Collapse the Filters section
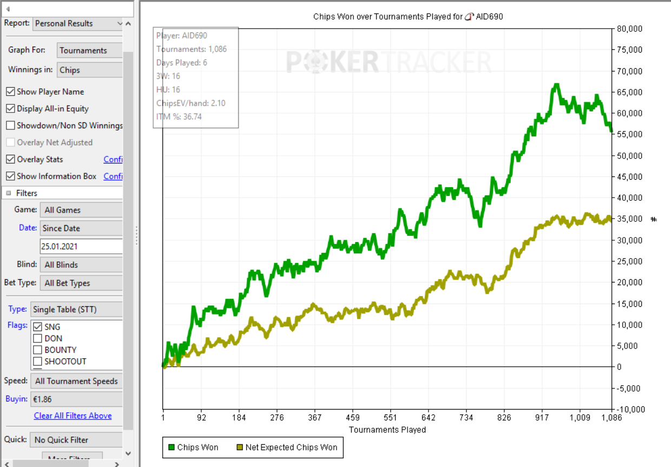Image resolution: width=671 pixels, height=467 pixels. 9,193
